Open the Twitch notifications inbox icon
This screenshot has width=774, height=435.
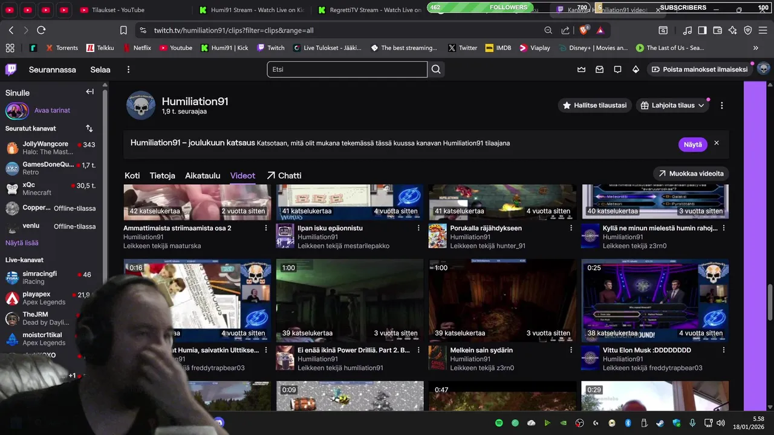pyautogui.click(x=599, y=69)
